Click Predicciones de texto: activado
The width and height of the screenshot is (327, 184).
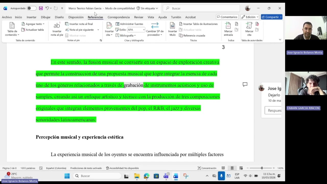tap(86, 168)
